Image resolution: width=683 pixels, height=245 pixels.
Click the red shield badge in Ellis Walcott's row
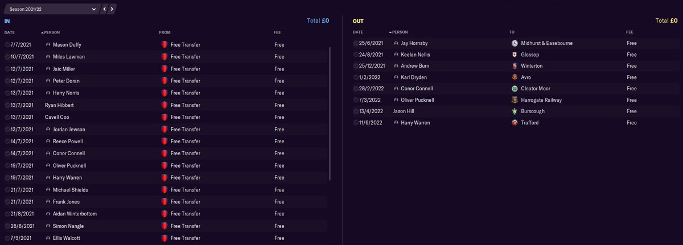(x=164, y=238)
